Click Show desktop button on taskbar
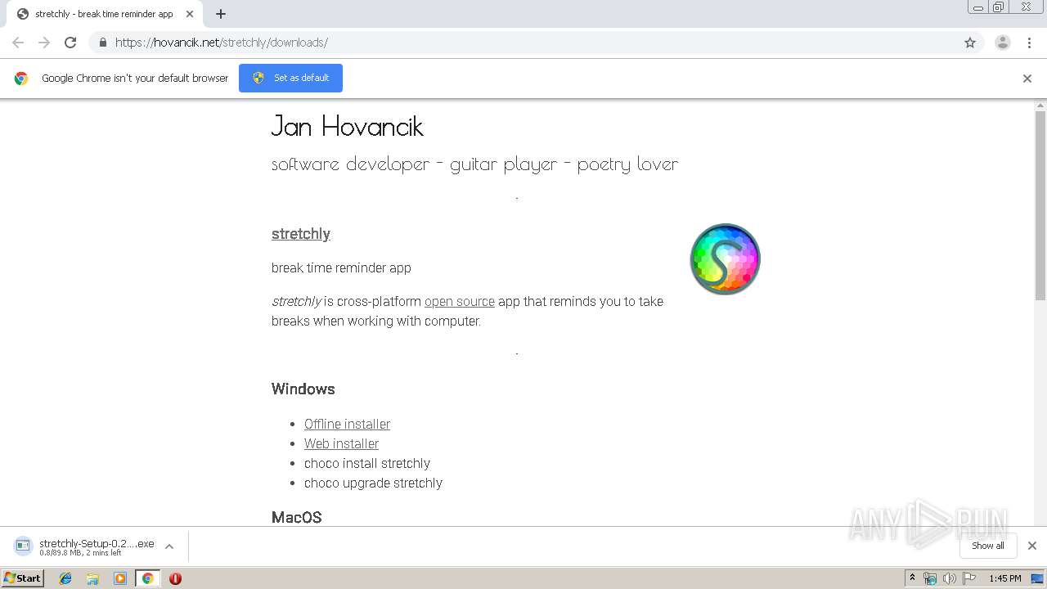The height and width of the screenshot is (589, 1047). point(1038,578)
